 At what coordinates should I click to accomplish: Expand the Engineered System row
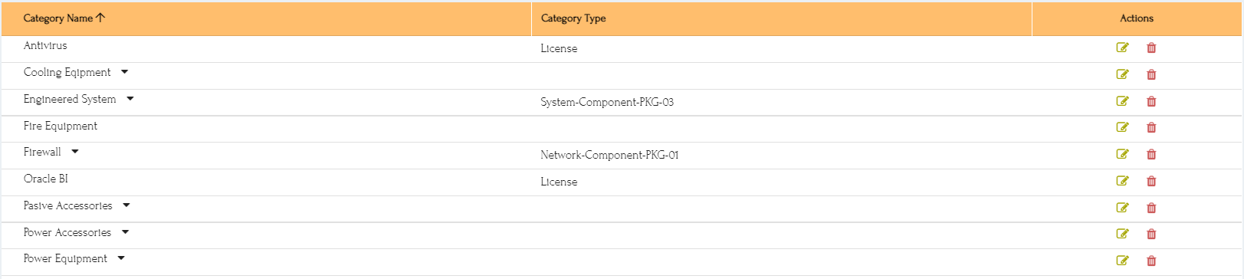[130, 99]
